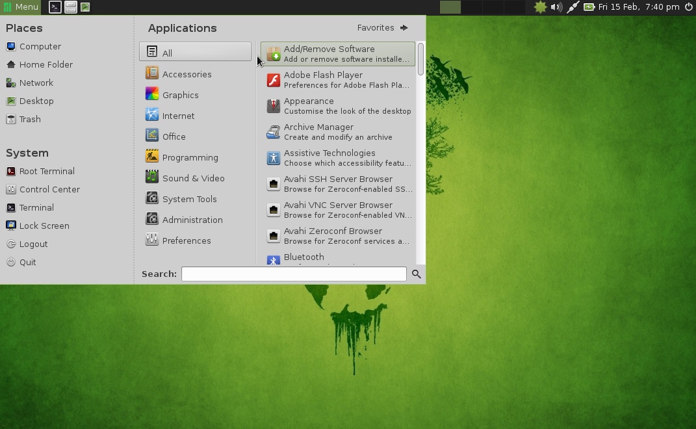The height and width of the screenshot is (429, 696).
Task: Open the file manager launcher in the panel
Action: (70, 7)
